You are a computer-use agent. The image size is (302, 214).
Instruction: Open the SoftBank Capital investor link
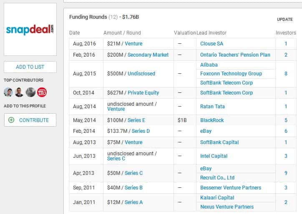click(x=219, y=142)
